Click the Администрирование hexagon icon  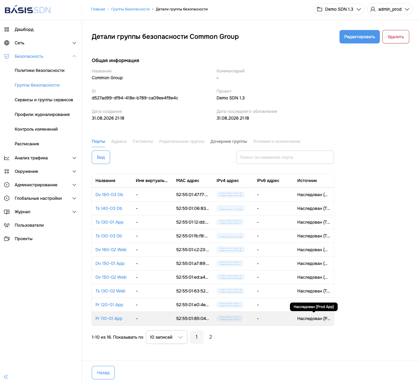(7, 185)
